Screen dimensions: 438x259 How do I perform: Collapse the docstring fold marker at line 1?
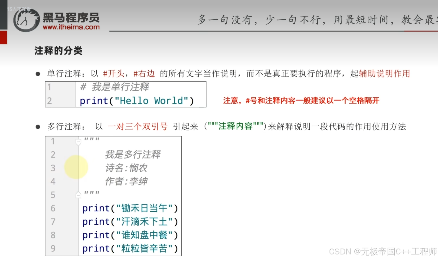78,142
